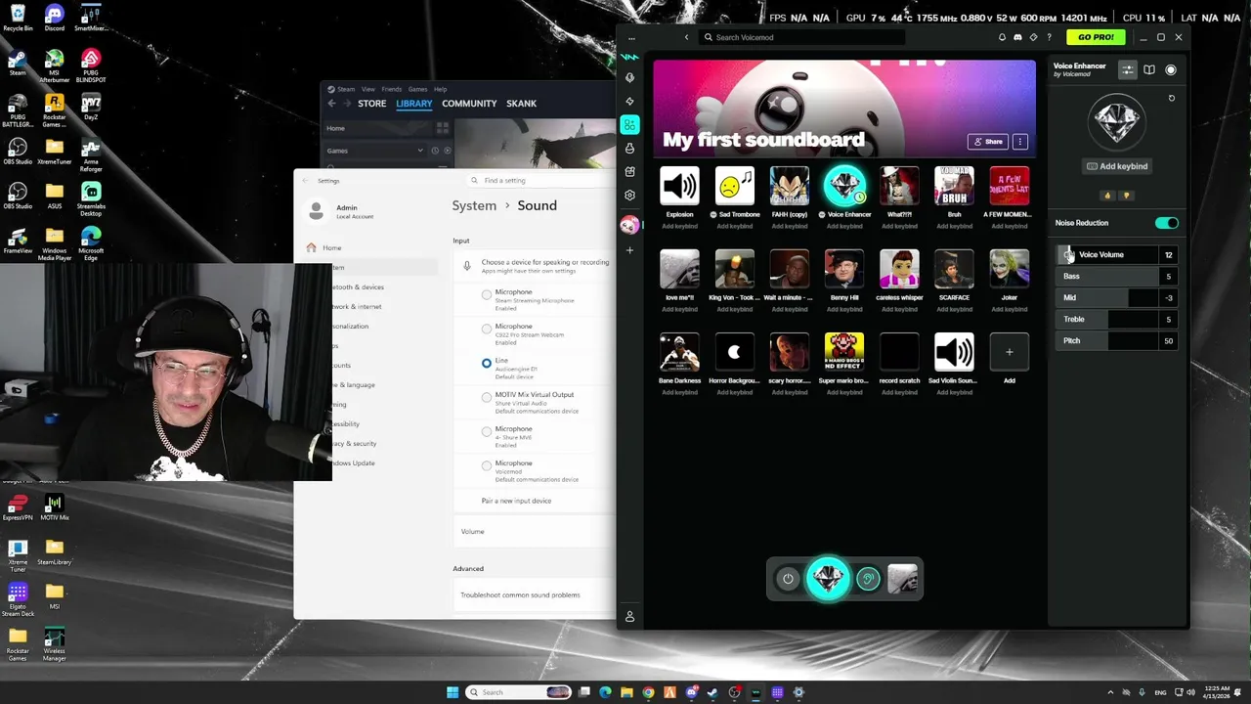Play the Bruh sound tile
The image size is (1251, 704).
coord(954,186)
